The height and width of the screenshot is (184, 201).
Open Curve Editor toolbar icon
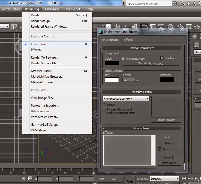click(x=153, y=26)
